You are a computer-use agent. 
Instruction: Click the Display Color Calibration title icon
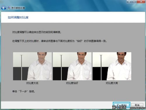pos(9,8)
